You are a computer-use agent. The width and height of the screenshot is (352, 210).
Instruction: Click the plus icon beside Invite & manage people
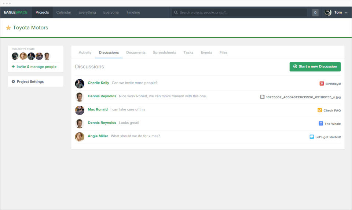coord(13,66)
